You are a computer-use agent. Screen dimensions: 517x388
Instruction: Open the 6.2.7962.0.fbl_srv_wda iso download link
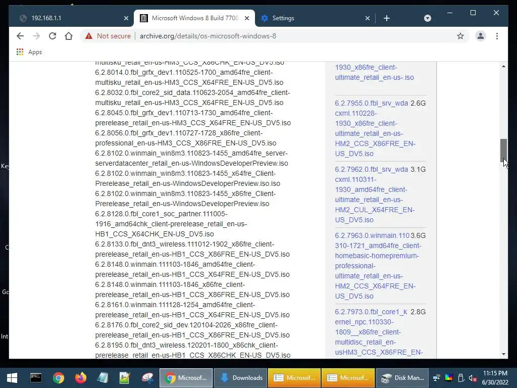(375, 195)
